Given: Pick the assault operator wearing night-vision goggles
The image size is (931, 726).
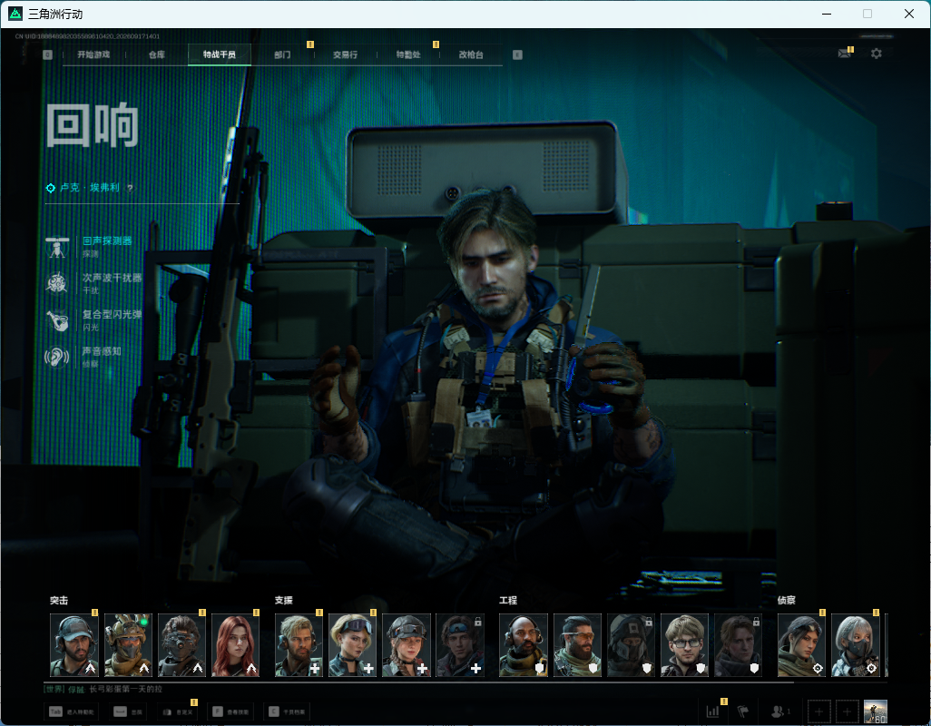Looking at the screenshot, I should coord(181,645).
